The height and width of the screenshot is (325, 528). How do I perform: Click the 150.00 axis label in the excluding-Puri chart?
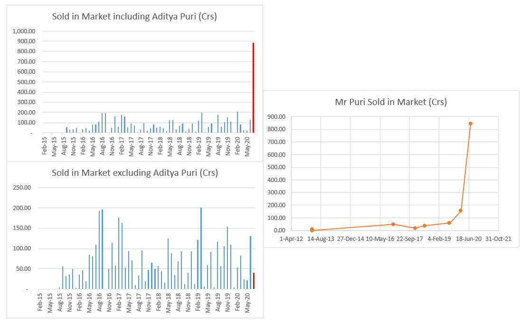coord(22,228)
